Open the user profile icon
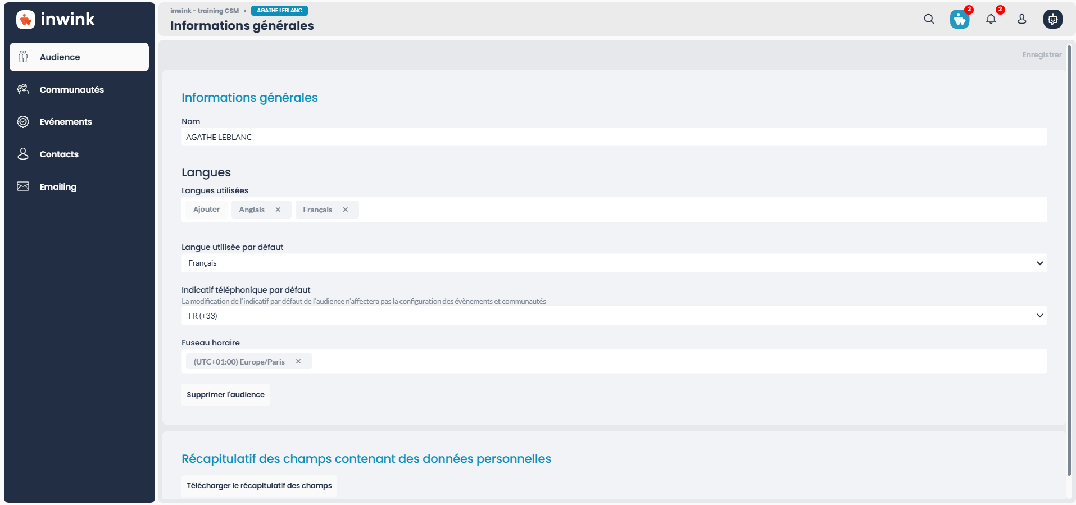This screenshot has height=505, width=1076. (x=1021, y=19)
